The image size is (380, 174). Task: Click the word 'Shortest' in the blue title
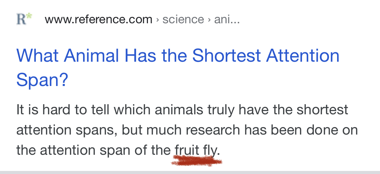(226, 56)
